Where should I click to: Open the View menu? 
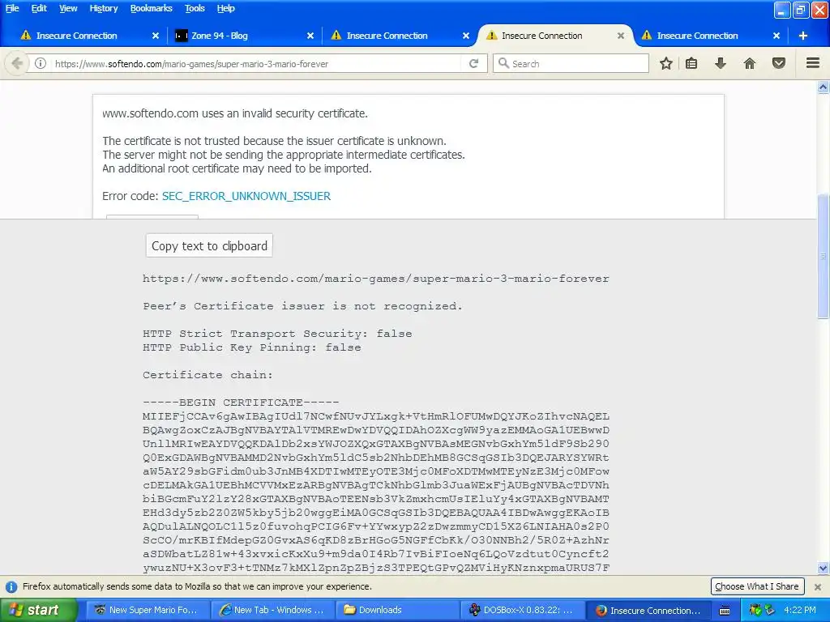[68, 8]
